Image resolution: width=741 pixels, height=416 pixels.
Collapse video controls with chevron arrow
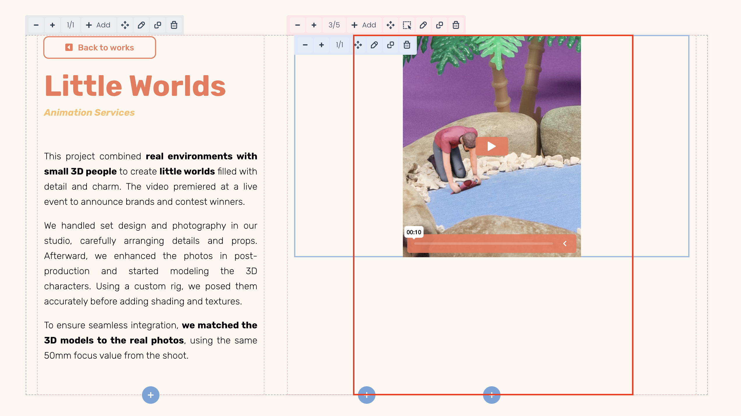(x=565, y=244)
